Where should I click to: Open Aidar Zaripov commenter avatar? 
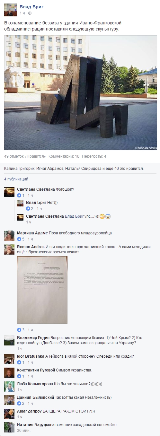pos(9,414)
